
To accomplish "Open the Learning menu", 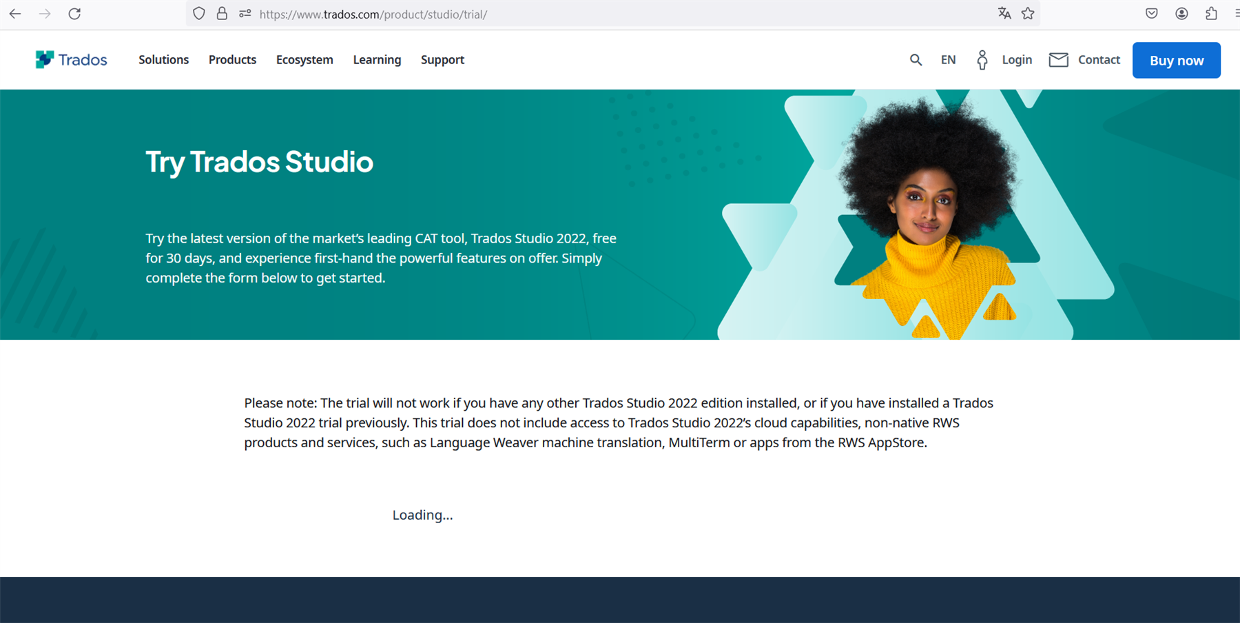I will [377, 60].
